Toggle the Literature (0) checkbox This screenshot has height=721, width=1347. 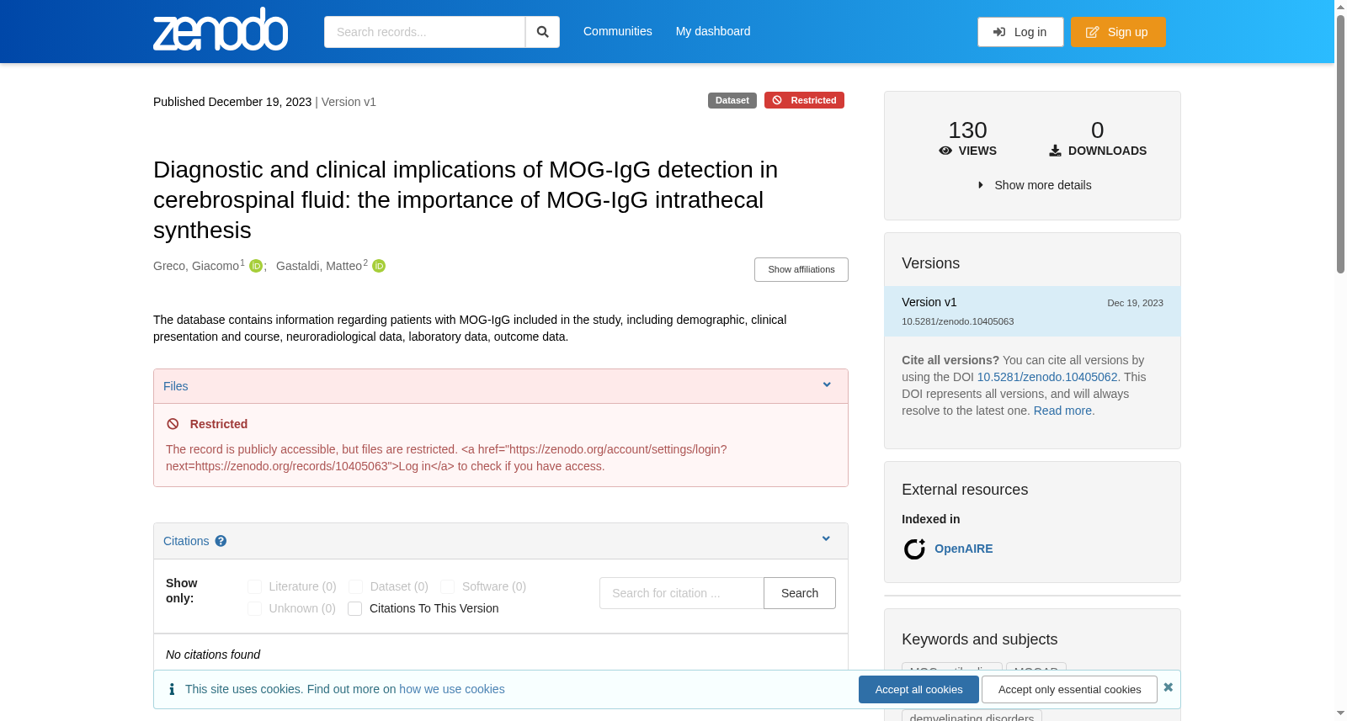pos(254,586)
